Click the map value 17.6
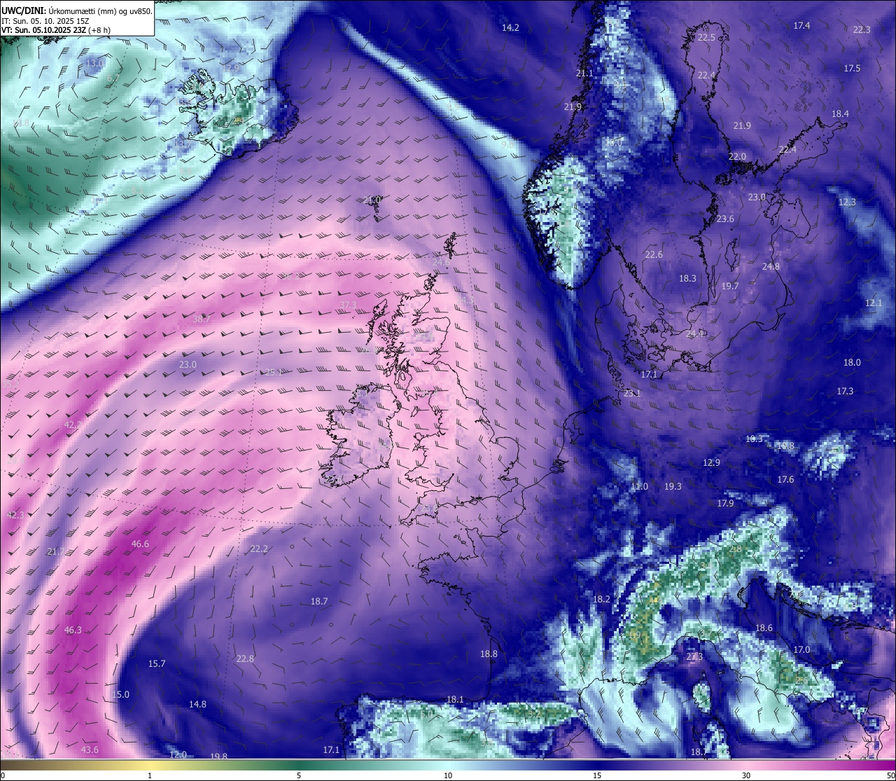The height and width of the screenshot is (781, 896). (785, 480)
